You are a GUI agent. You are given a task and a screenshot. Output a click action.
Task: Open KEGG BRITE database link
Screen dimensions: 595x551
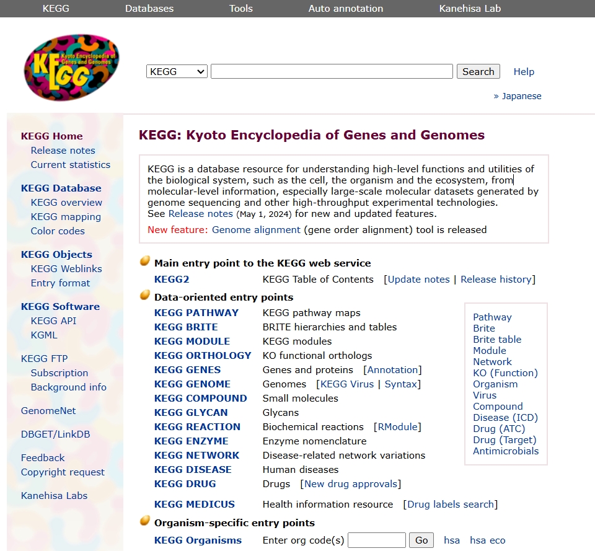click(186, 327)
